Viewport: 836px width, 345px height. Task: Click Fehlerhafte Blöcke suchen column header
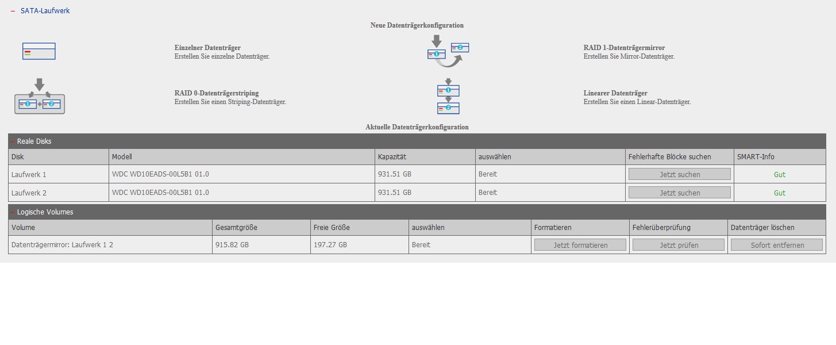tap(680, 157)
